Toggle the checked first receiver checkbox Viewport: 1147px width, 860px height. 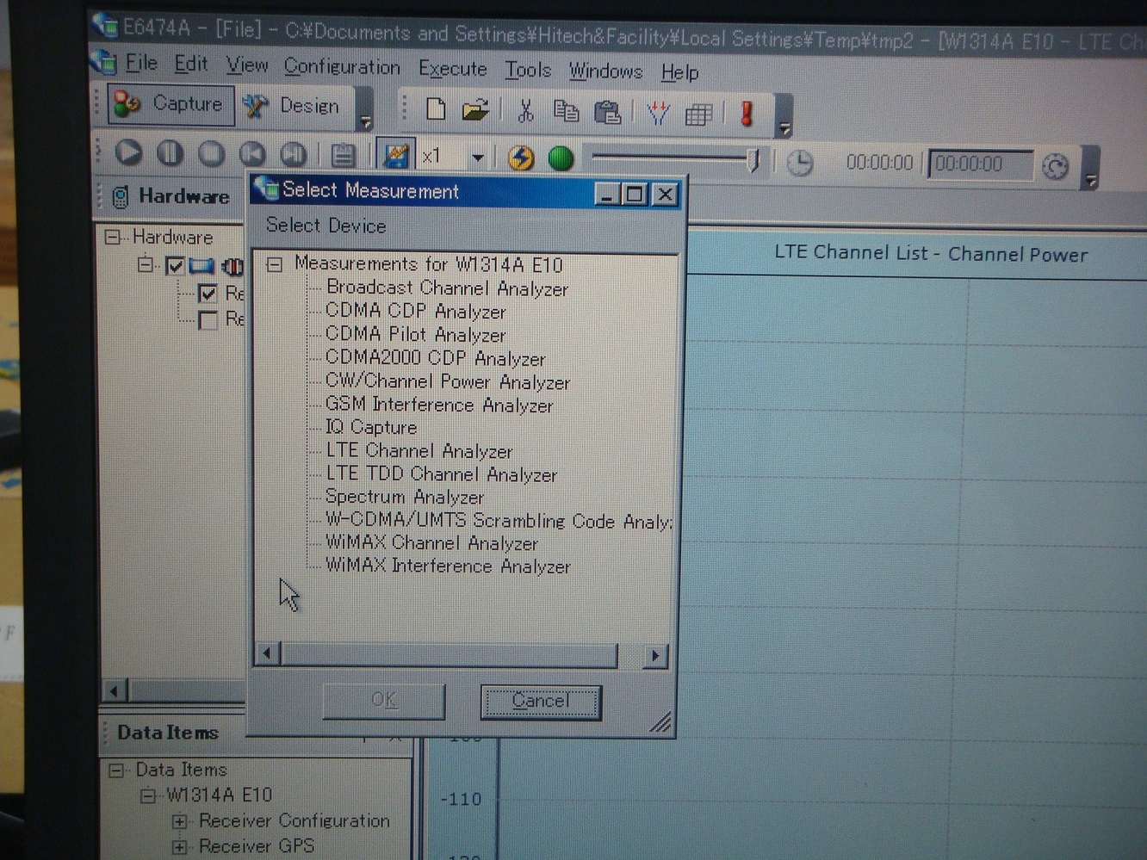coord(208,294)
